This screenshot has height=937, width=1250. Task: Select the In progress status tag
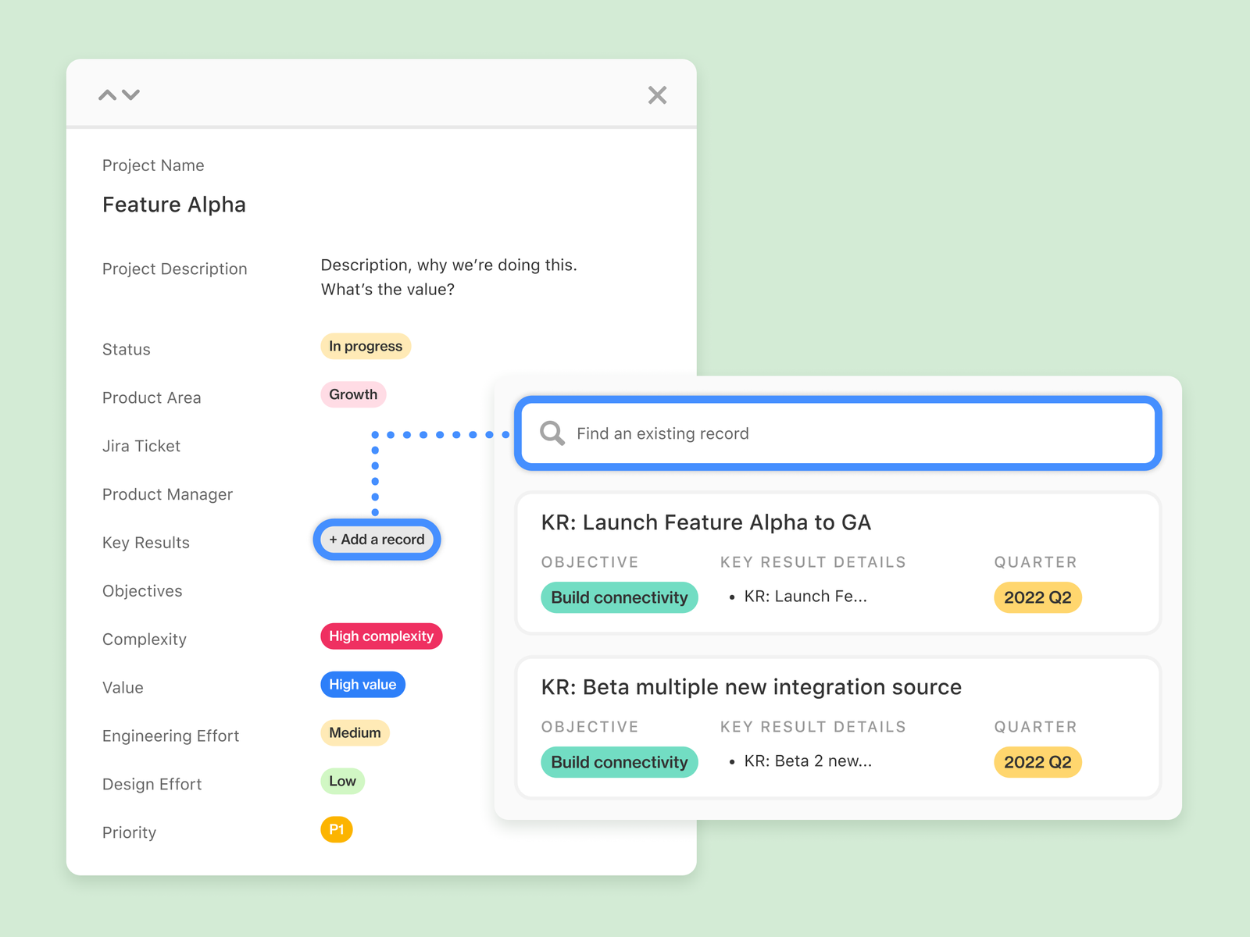coord(366,346)
